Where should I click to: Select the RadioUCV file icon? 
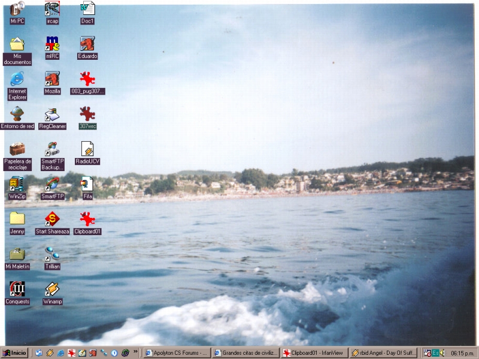coord(87,149)
